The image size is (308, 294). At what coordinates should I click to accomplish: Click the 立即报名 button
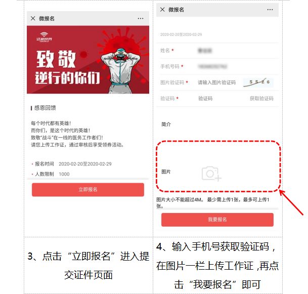point(88,189)
